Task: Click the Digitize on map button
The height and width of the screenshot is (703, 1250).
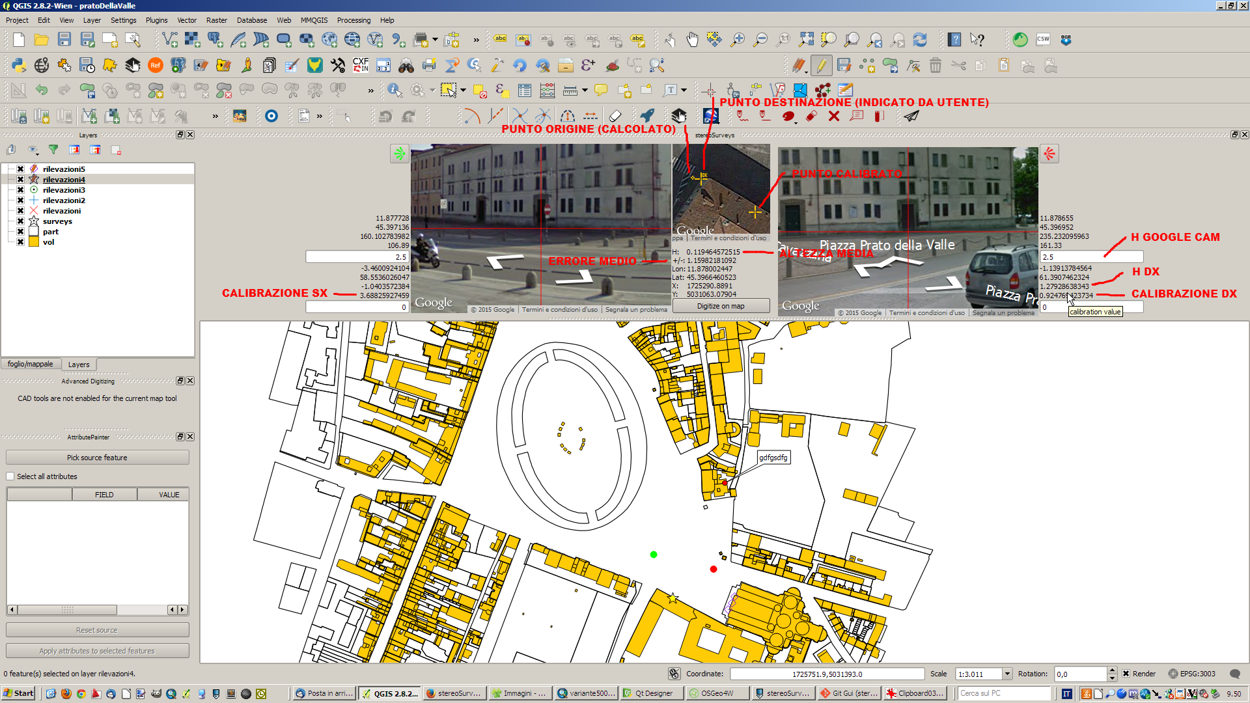Action: (x=721, y=306)
